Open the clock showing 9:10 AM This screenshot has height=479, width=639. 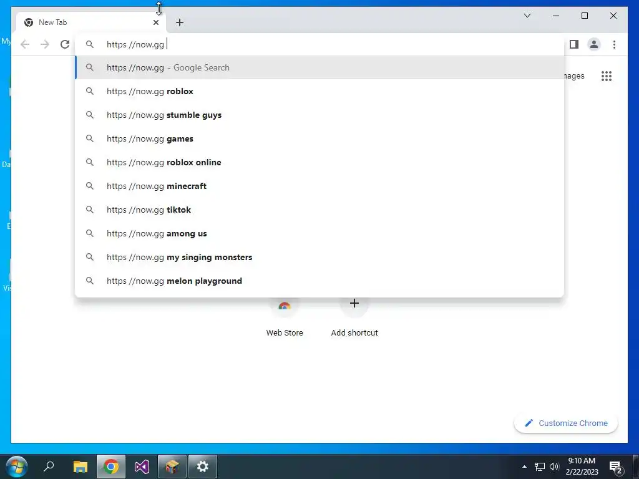582,467
